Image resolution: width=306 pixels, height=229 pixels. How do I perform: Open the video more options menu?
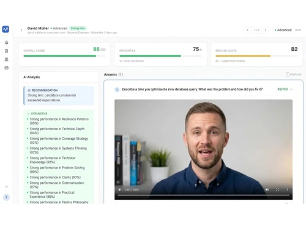288,189
